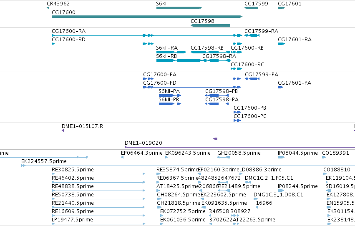Click the IP08244.5prime EST label
355x226 pixels.
click(x=298, y=186)
